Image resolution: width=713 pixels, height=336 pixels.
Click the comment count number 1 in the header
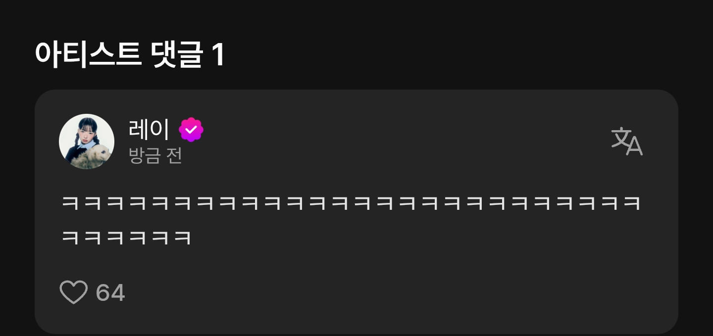(218, 55)
